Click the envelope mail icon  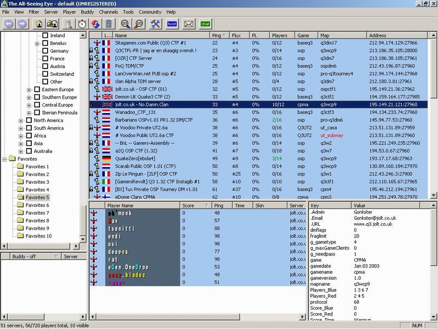188,24
